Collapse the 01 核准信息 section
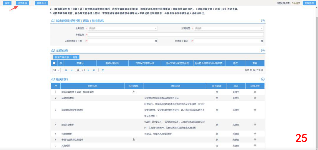The image size is (318, 150). [263, 21]
